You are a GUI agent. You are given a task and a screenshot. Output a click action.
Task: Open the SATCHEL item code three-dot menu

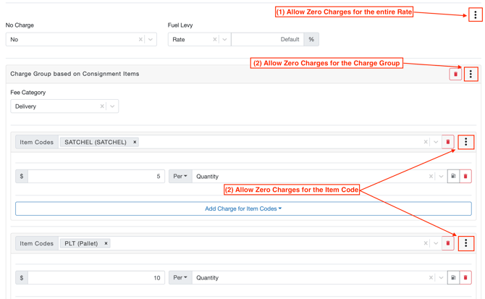pos(466,142)
